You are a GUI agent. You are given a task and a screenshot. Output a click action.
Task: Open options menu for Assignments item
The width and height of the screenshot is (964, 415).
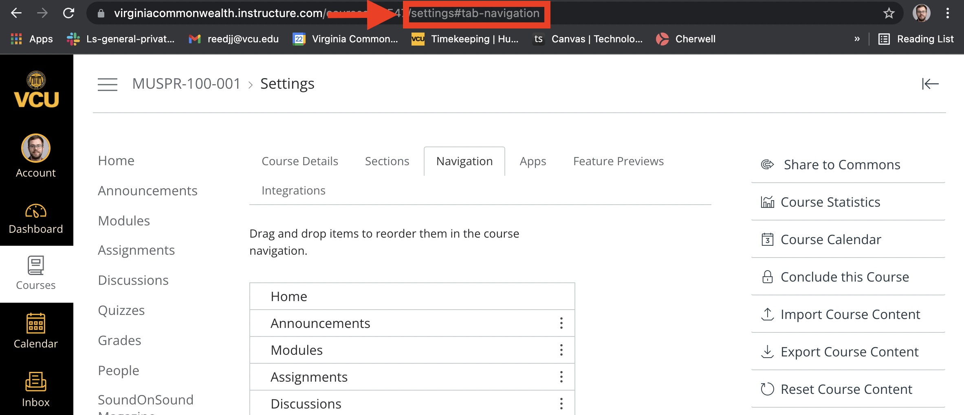click(561, 377)
